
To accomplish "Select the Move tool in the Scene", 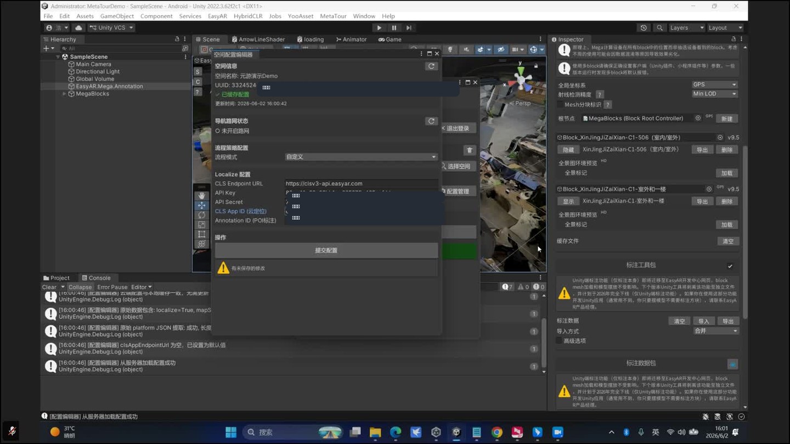I will (x=201, y=206).
